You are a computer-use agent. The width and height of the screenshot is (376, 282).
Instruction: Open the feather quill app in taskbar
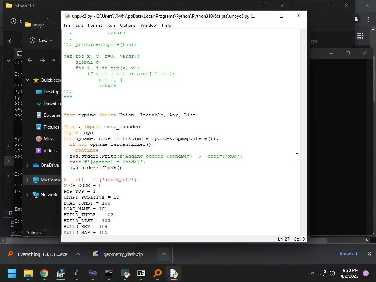click(76, 273)
